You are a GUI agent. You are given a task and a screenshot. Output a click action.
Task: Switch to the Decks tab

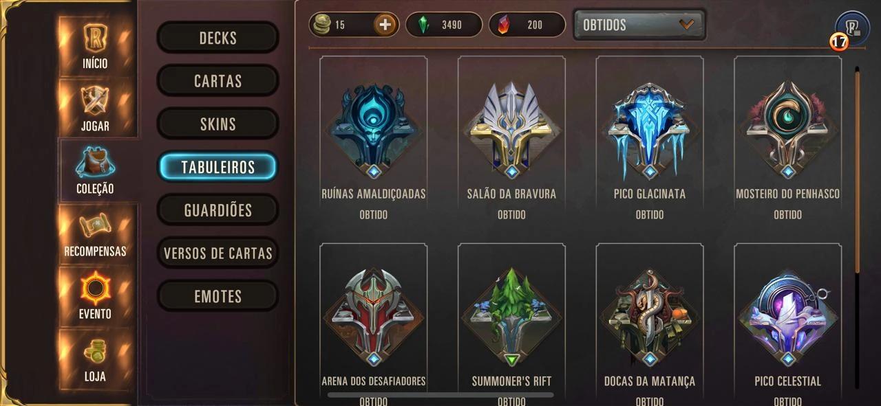click(217, 38)
